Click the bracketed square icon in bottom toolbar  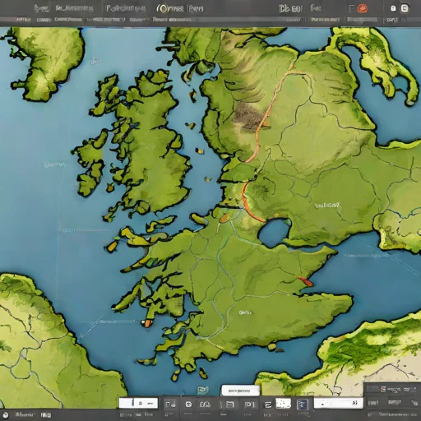pos(249,405)
